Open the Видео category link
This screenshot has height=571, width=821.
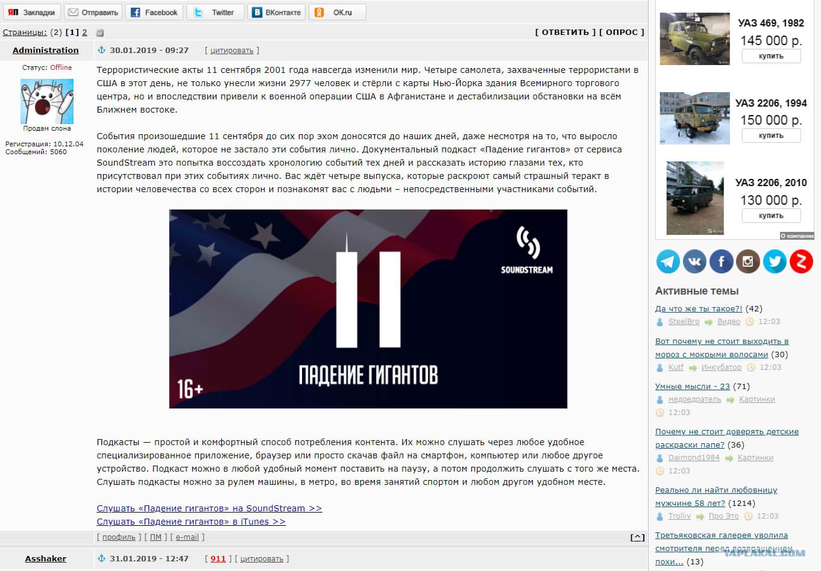point(729,322)
